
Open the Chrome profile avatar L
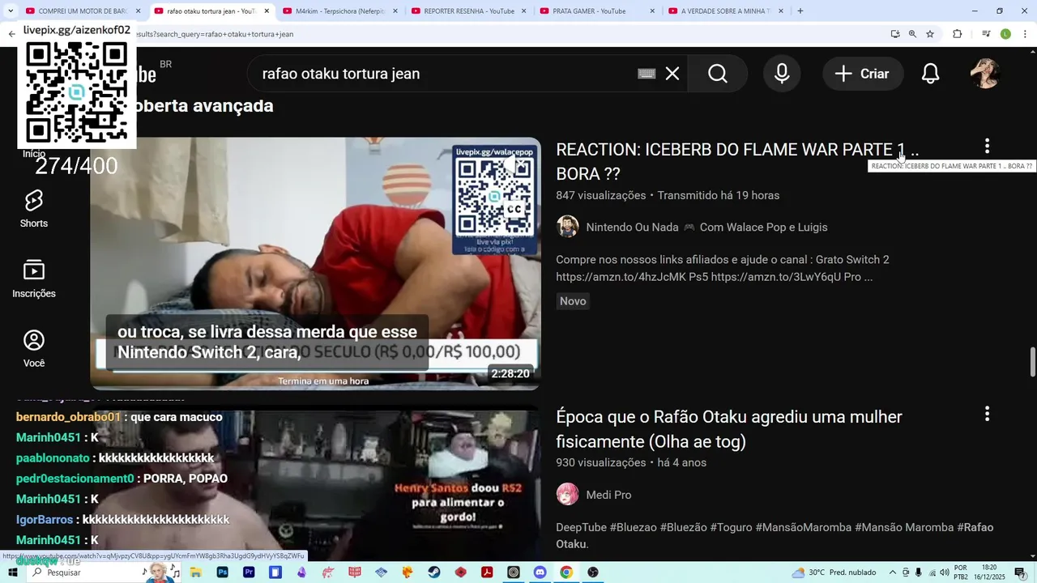pyautogui.click(x=1005, y=34)
